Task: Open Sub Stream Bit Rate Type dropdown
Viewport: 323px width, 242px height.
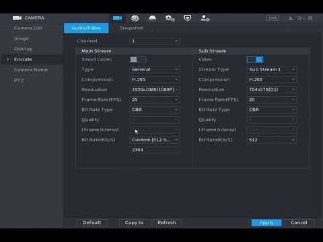Action: [272, 110]
